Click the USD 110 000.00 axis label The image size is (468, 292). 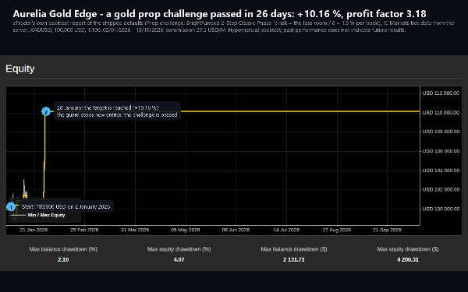[441, 113]
